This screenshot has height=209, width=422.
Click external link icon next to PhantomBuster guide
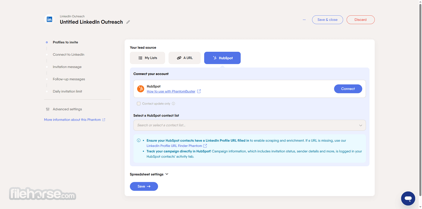pos(199,91)
